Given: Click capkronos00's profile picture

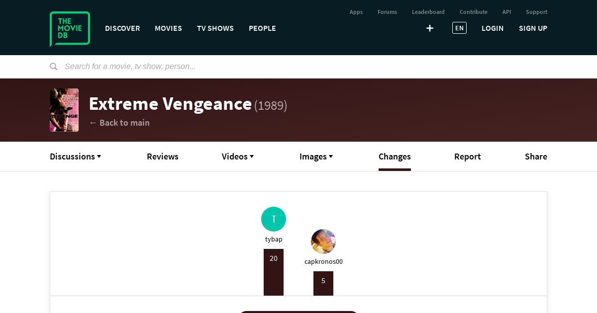Looking at the screenshot, I should [323, 241].
